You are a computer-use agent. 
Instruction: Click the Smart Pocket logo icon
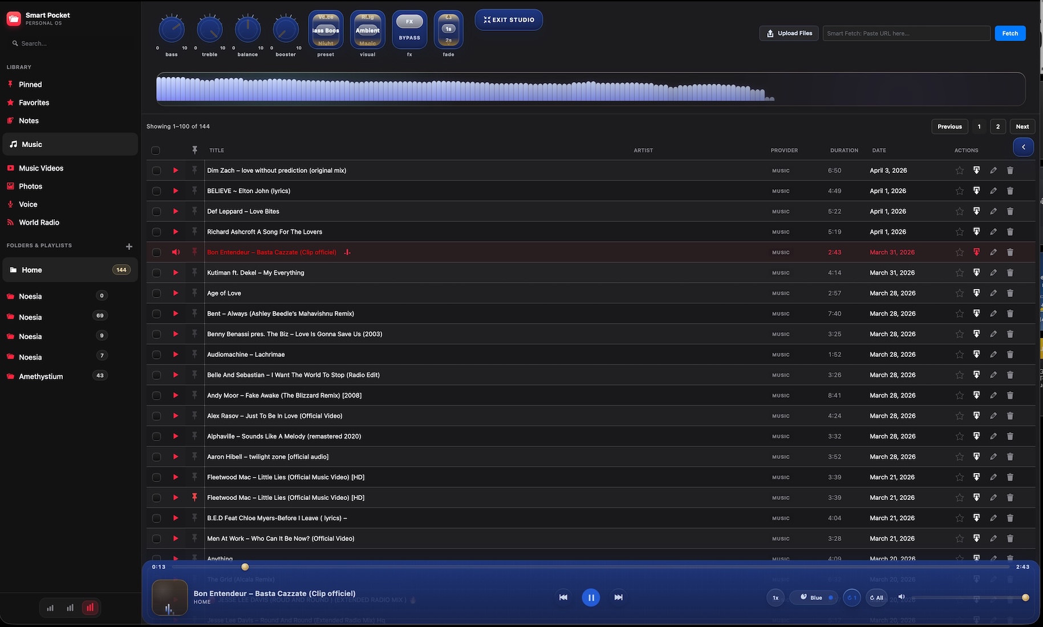[x=14, y=19]
